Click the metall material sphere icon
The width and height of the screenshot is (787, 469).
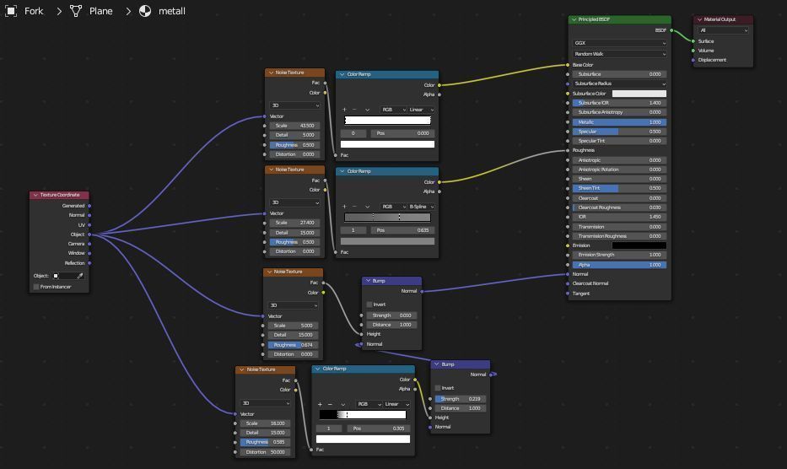(145, 11)
